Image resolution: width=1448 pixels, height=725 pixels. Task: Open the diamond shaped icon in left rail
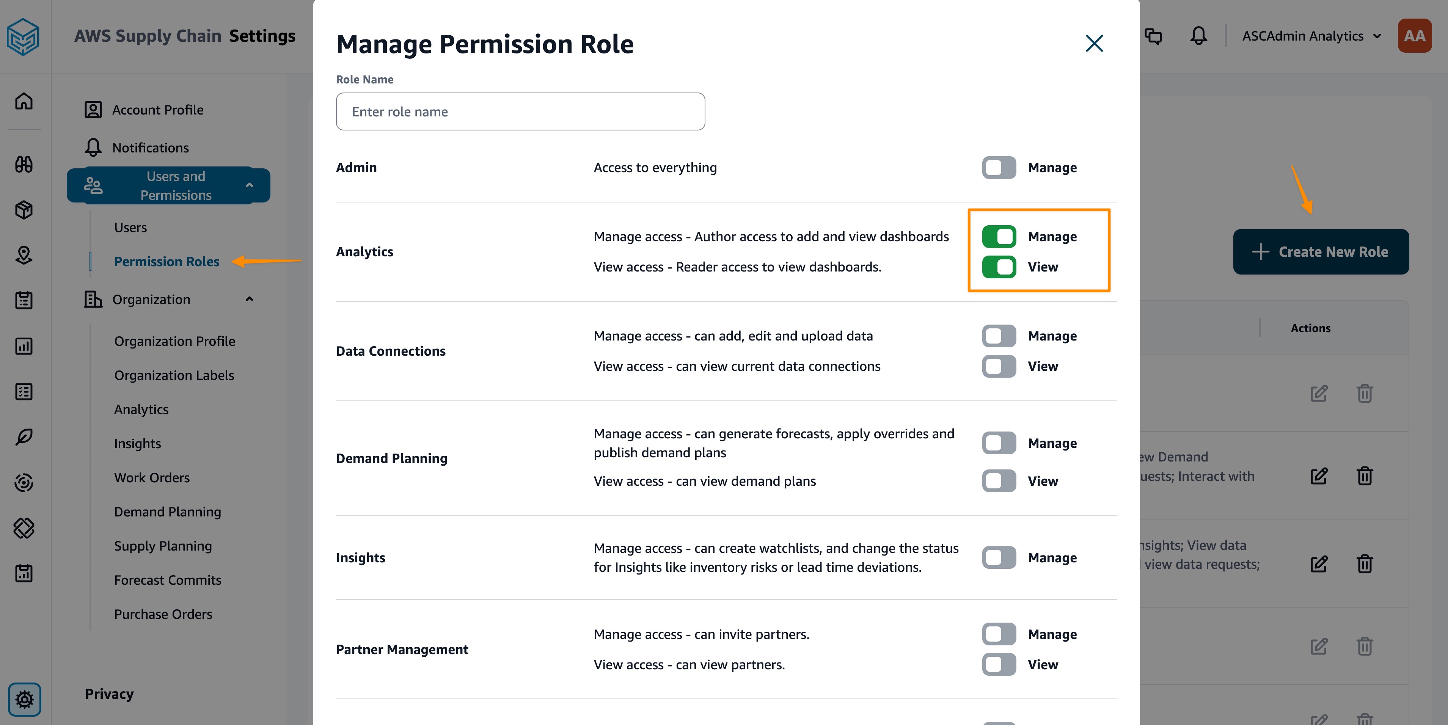(24, 528)
